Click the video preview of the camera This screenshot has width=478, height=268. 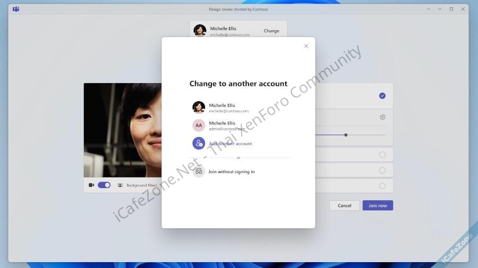click(123, 130)
